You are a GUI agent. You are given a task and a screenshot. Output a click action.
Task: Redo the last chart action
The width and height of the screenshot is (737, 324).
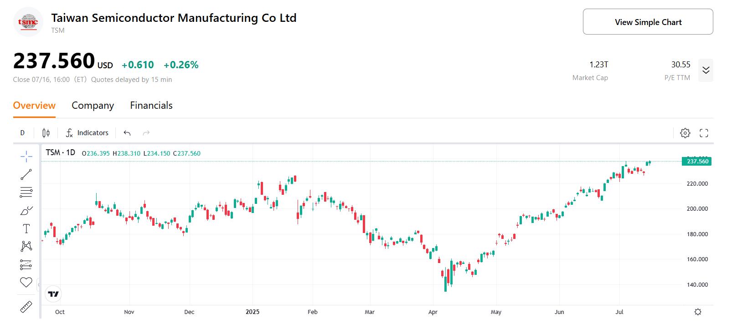[146, 132]
